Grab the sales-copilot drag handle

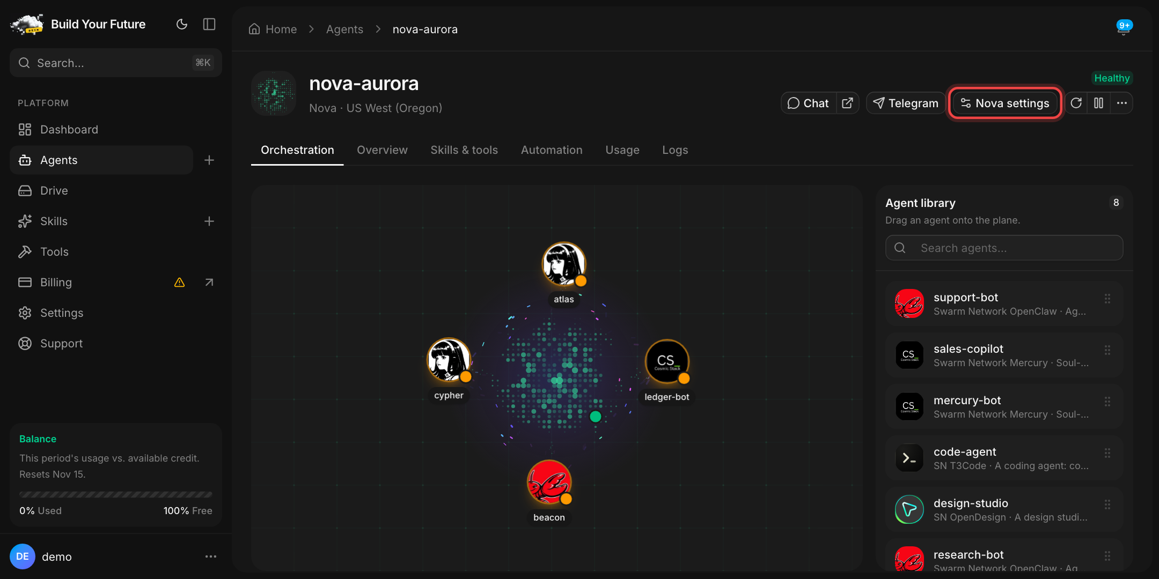[1107, 350]
